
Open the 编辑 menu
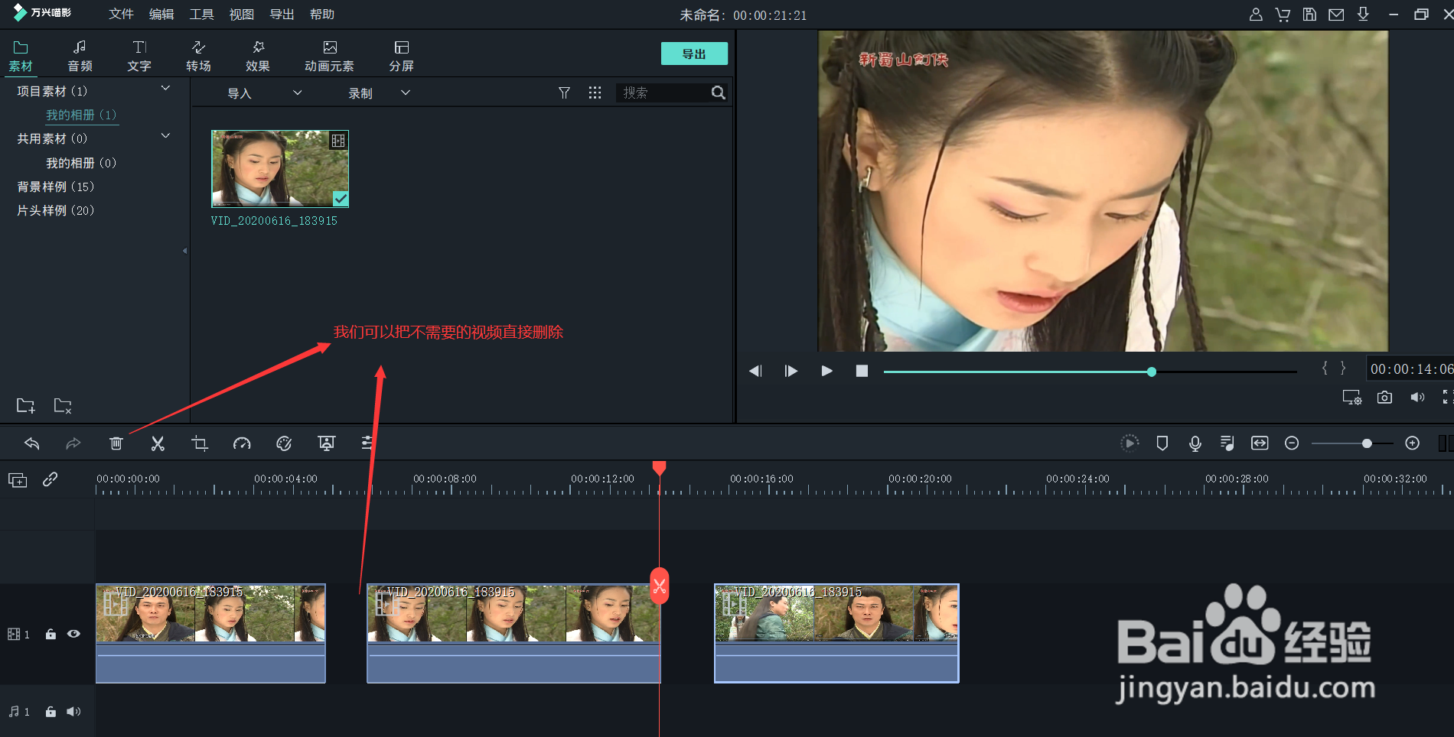(x=161, y=15)
